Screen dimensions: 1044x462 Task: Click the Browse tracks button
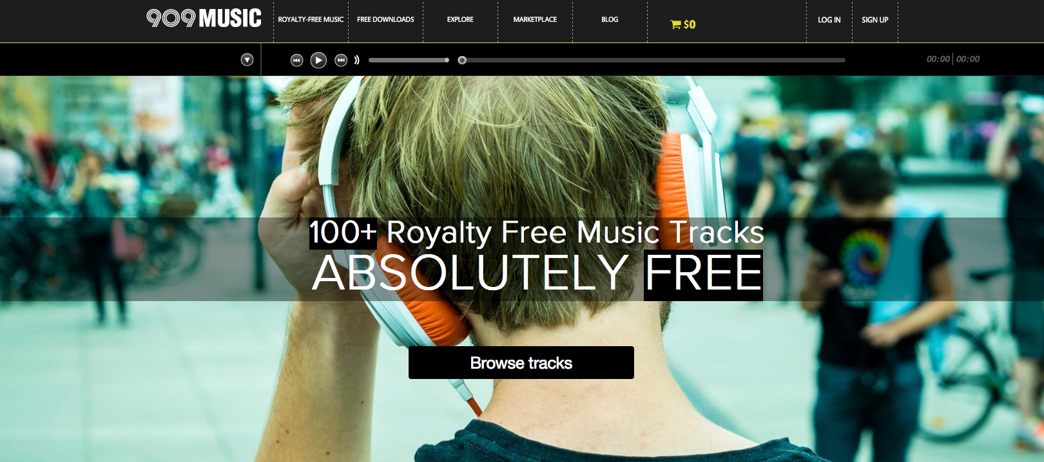click(x=521, y=363)
